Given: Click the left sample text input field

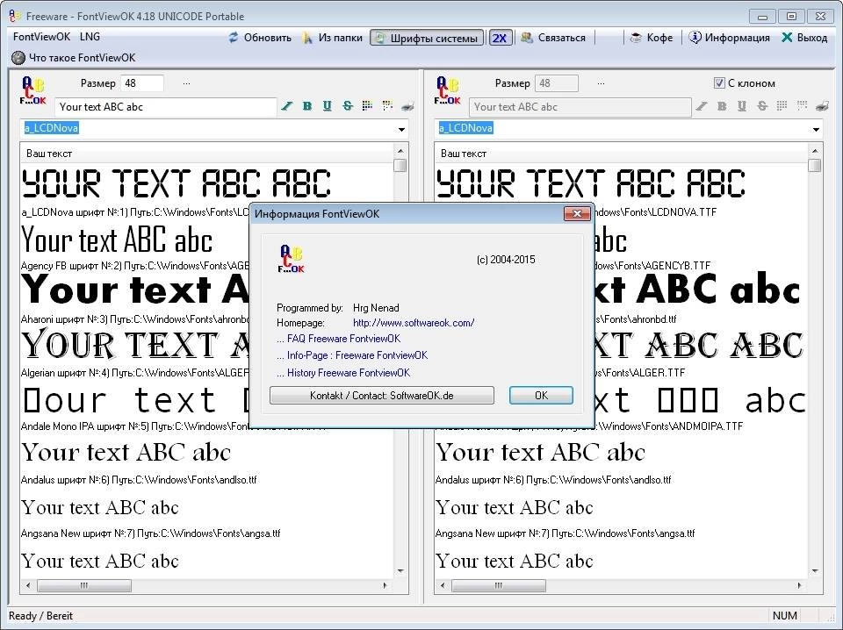Looking at the screenshot, I should click(x=166, y=107).
